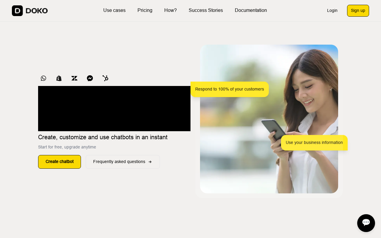The image size is (381, 238).
Task: Go to the Pricing page
Action: coord(145,10)
